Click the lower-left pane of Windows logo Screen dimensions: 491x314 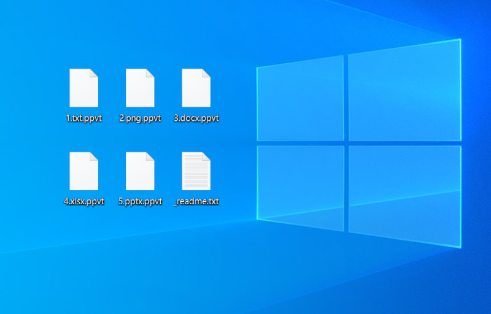point(300,184)
